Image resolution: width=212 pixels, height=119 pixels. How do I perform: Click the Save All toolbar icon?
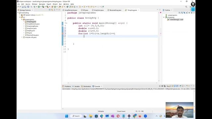[25, 7]
